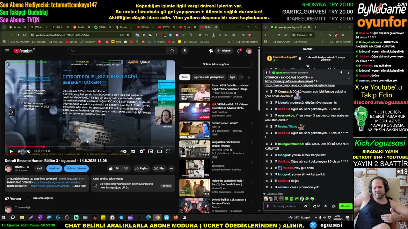This screenshot has height=229, width=408.
Task: Open emoji picker in Kick chat input
Action: [306, 206]
